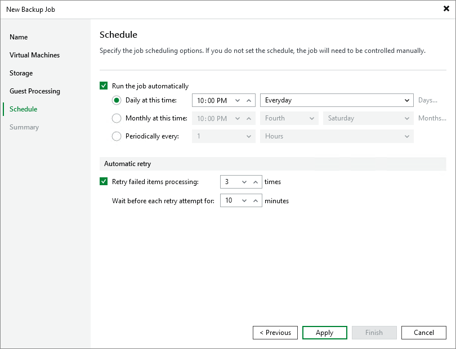Increase the daily time with the up arrow

[249, 100]
